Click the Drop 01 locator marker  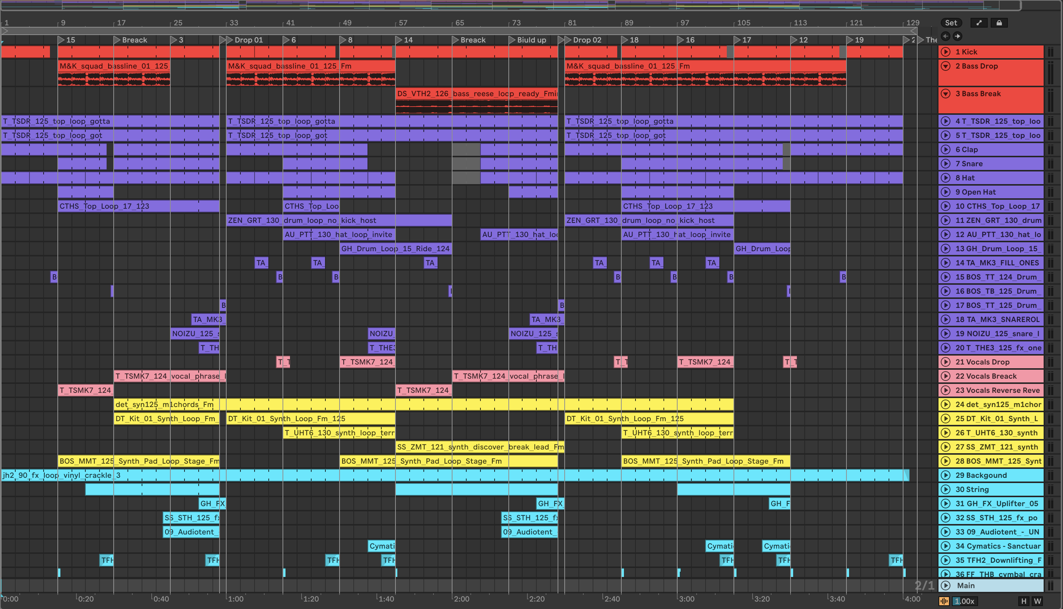[x=229, y=40]
